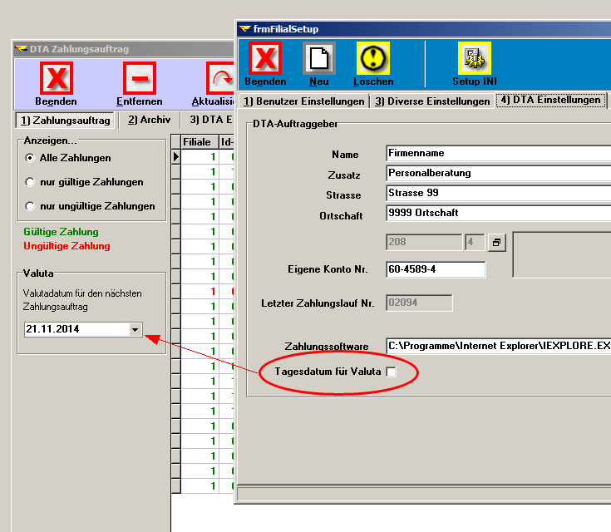Click Beenden in DTA Zahlungsauftrag window

56,80
